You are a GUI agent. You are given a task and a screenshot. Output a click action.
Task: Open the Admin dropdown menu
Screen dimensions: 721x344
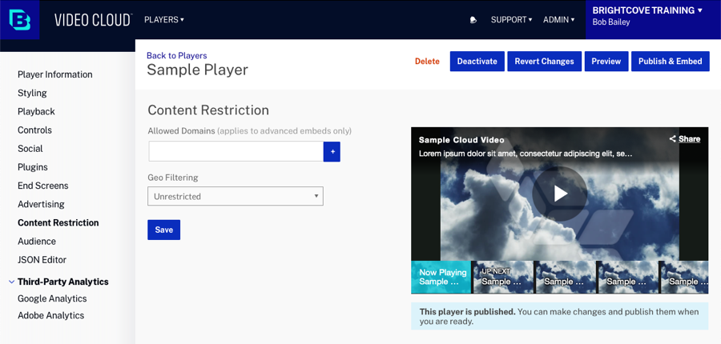(x=558, y=20)
